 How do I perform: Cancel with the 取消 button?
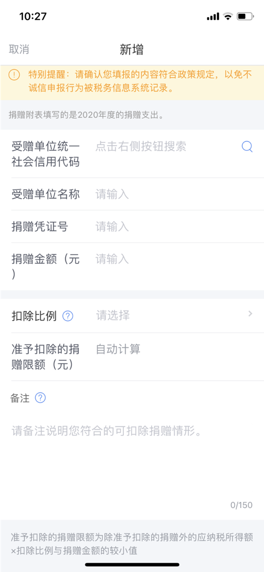tap(19, 49)
